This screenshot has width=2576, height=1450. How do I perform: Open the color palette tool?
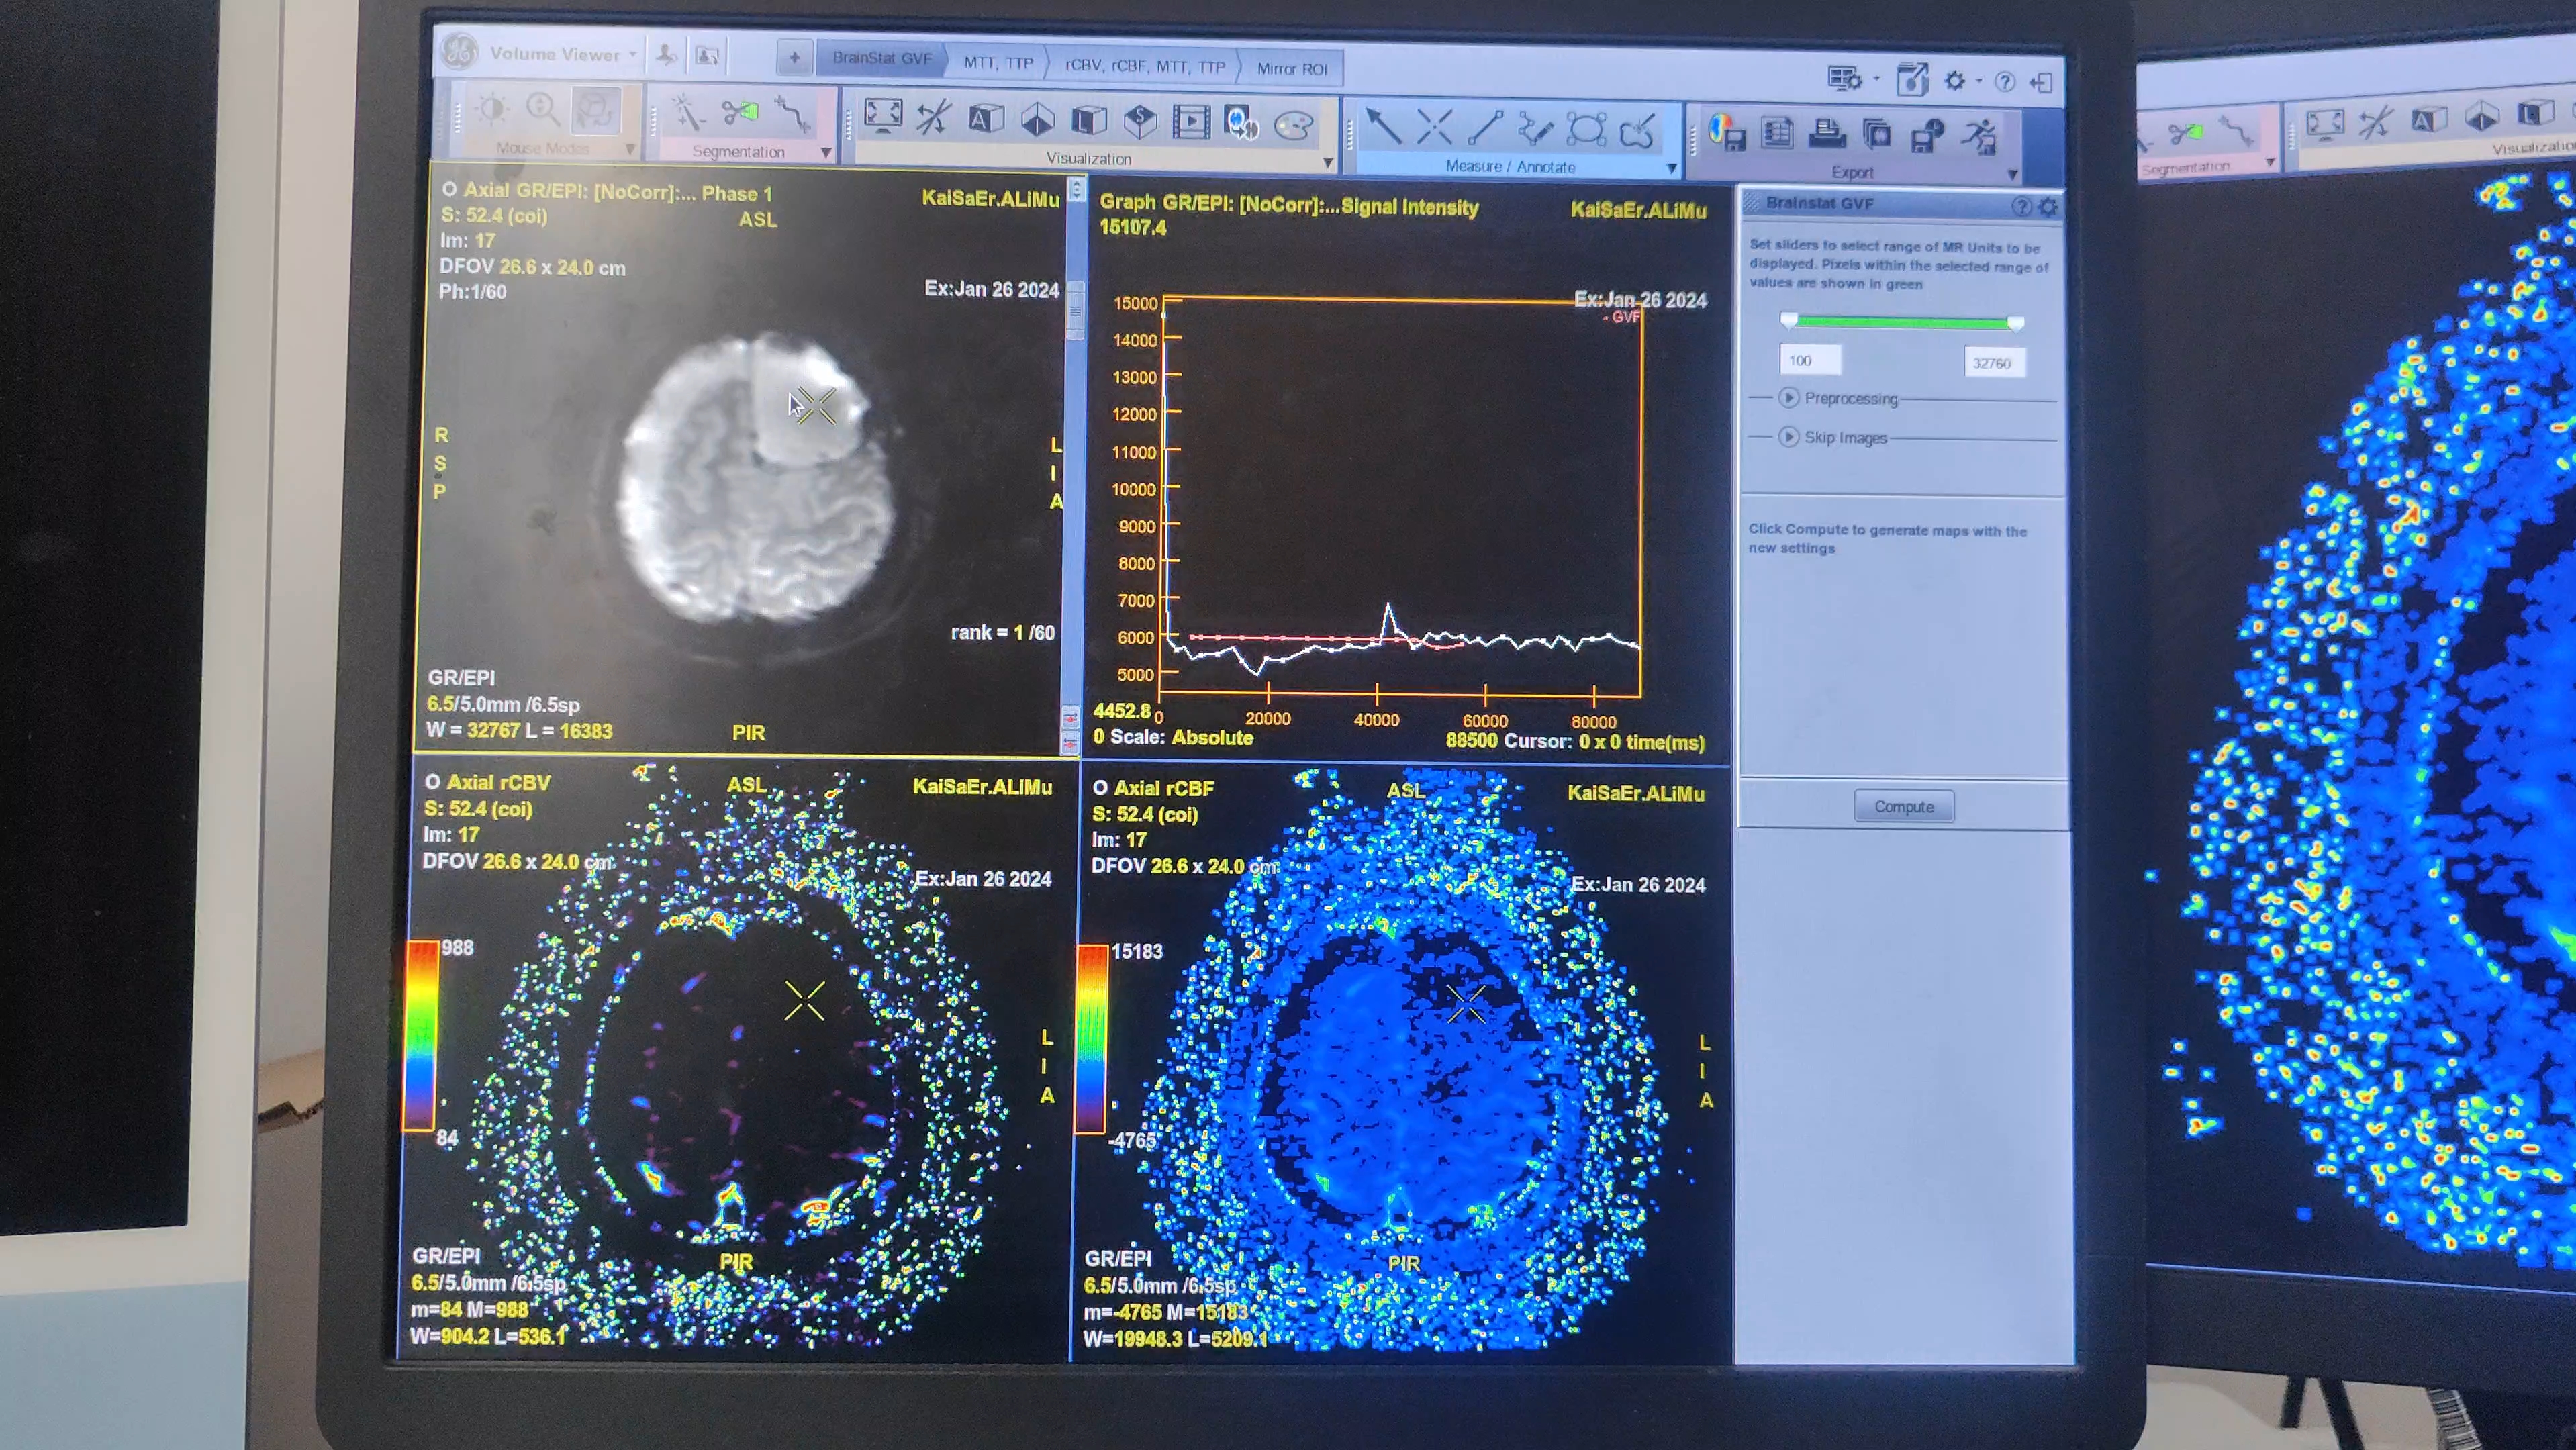1295,125
